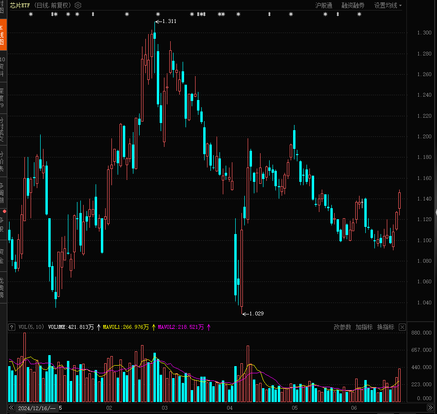Click the leftmost info marker on top row

(31, 14)
